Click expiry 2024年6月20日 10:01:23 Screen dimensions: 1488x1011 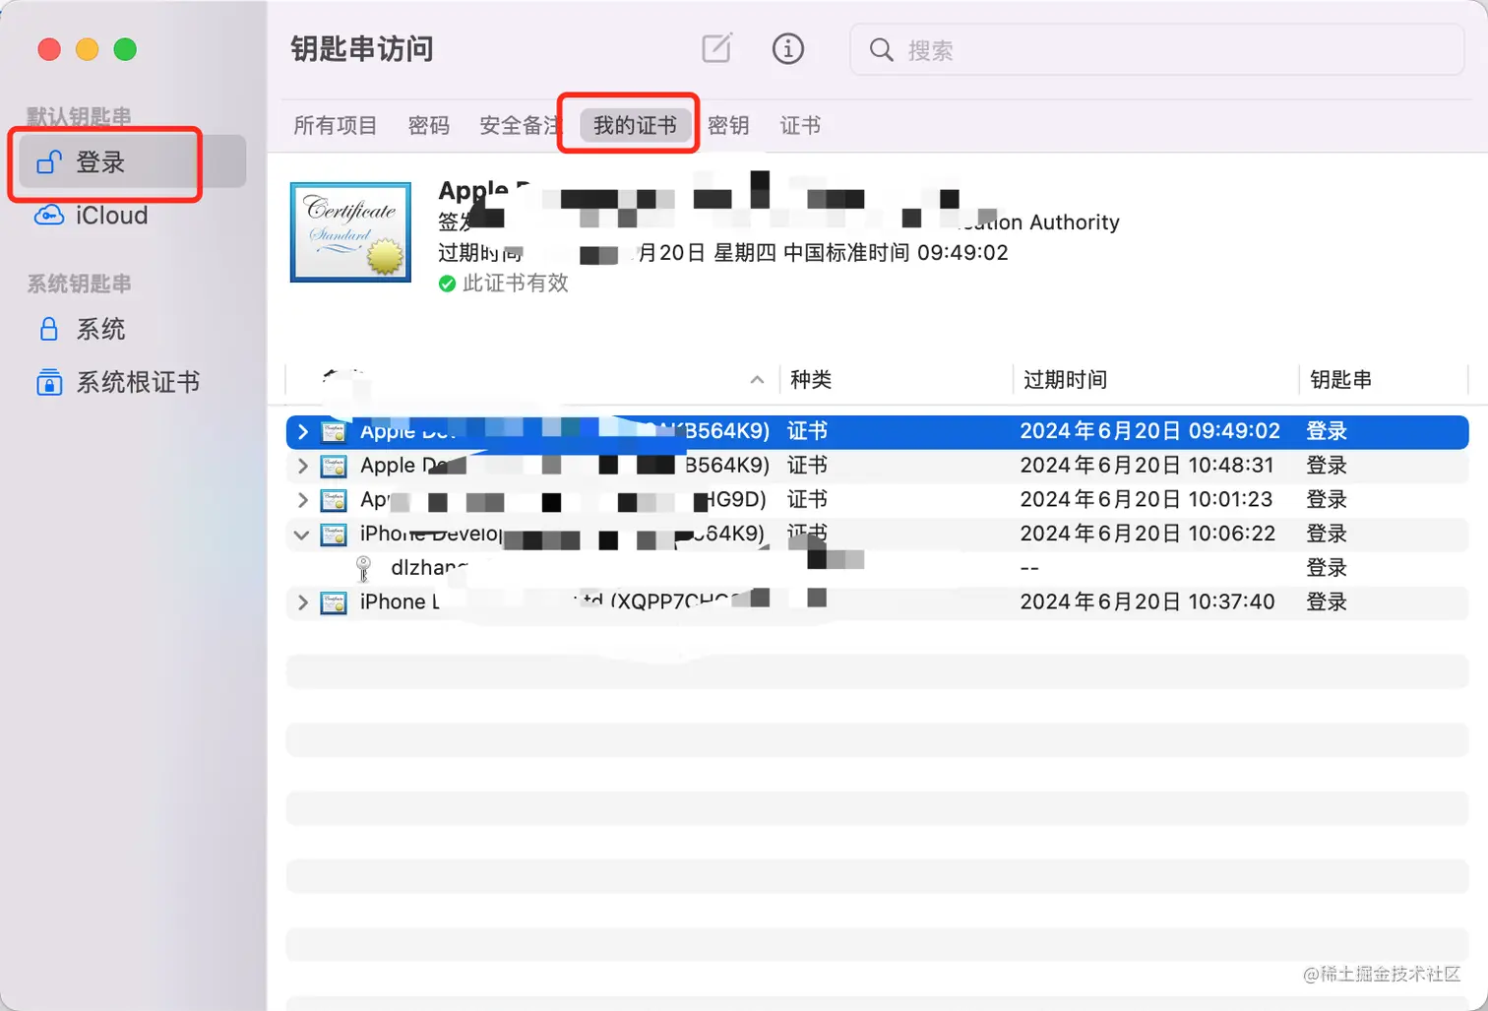pos(1146,500)
